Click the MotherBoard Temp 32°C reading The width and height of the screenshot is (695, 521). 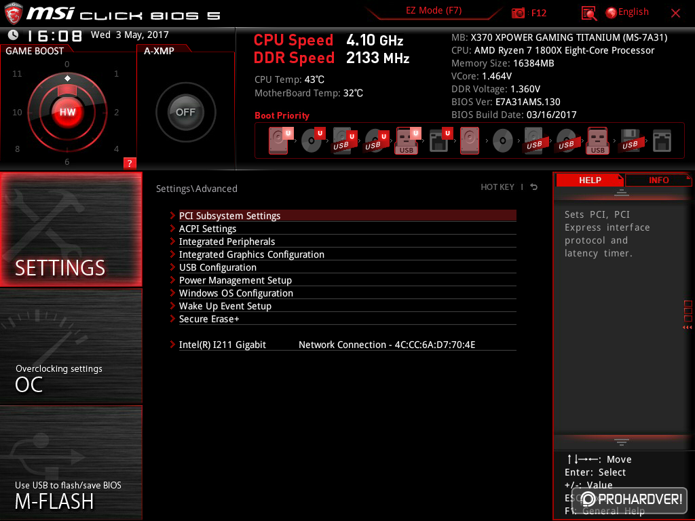point(309,93)
